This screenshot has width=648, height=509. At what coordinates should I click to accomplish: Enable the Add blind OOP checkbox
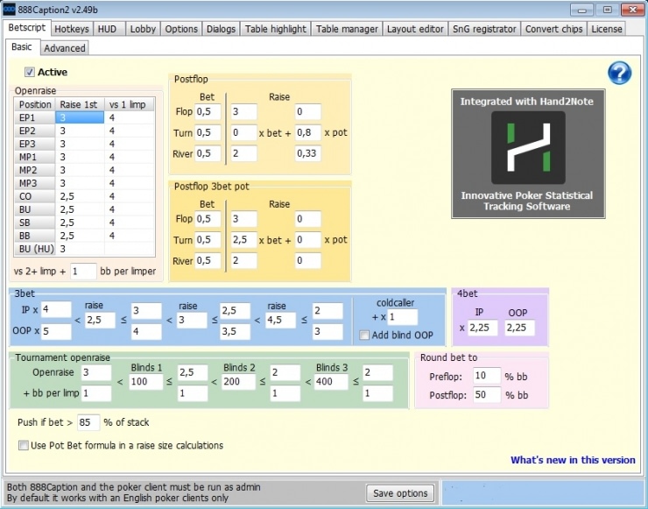[x=364, y=335]
